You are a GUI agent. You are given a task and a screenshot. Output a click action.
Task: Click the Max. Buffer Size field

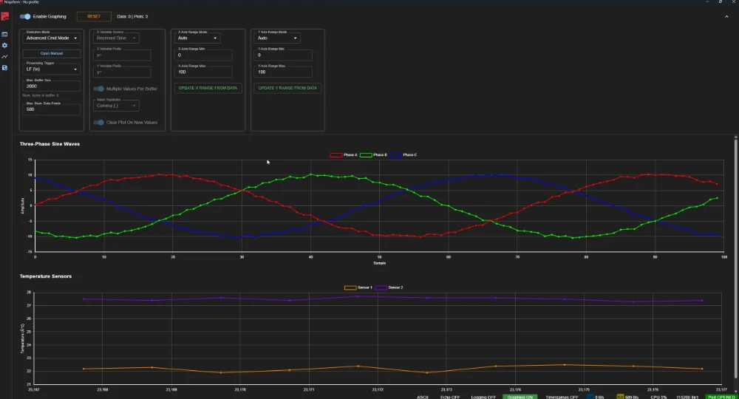click(x=51, y=86)
